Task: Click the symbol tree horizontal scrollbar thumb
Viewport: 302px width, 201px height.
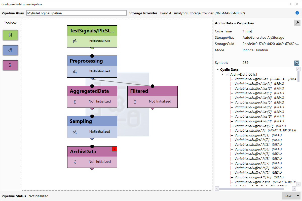Action: [x=251, y=188]
